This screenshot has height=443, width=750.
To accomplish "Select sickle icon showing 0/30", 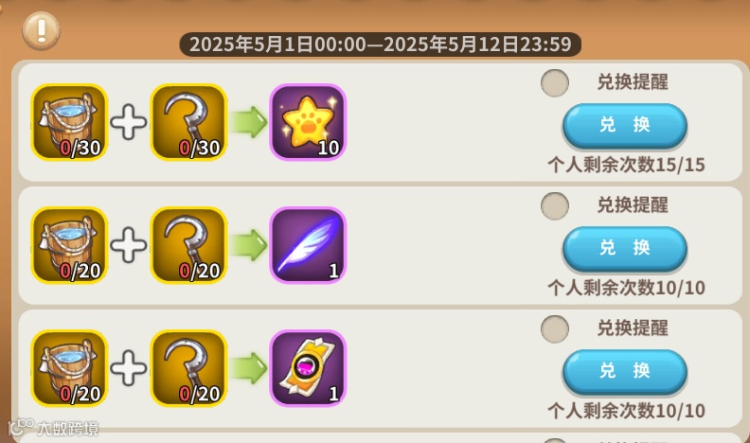I will point(188,122).
